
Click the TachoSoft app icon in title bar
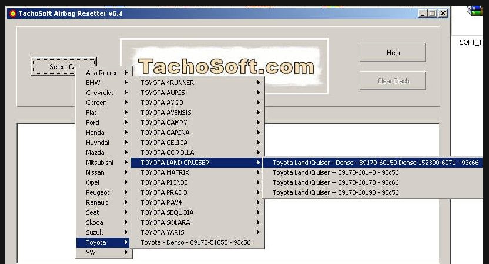click(x=12, y=13)
